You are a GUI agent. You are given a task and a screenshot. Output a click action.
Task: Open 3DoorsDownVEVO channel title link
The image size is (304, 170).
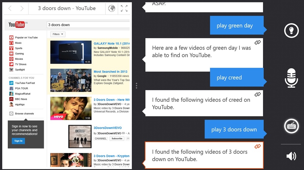(x=107, y=128)
